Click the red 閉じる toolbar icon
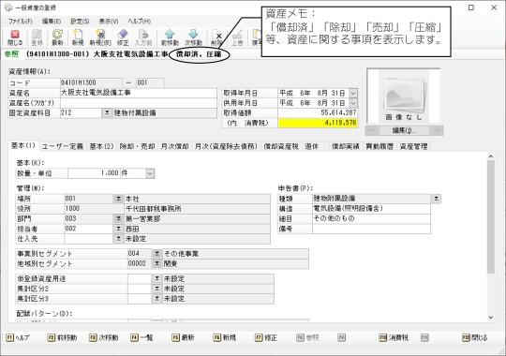Screen dimensions: 506x356 (x=15, y=37)
